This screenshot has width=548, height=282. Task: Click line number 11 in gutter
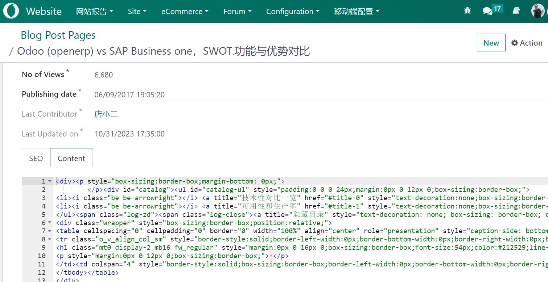(x=42, y=264)
